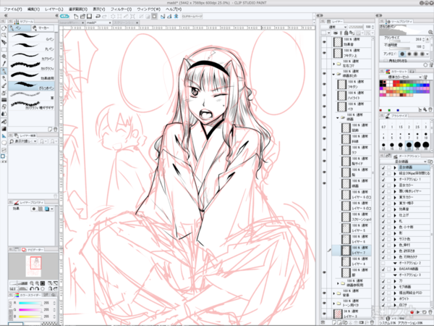Viewport: 434px width, 326px height.
Task: Click the New document toolbar icon
Action: (x=76, y=17)
